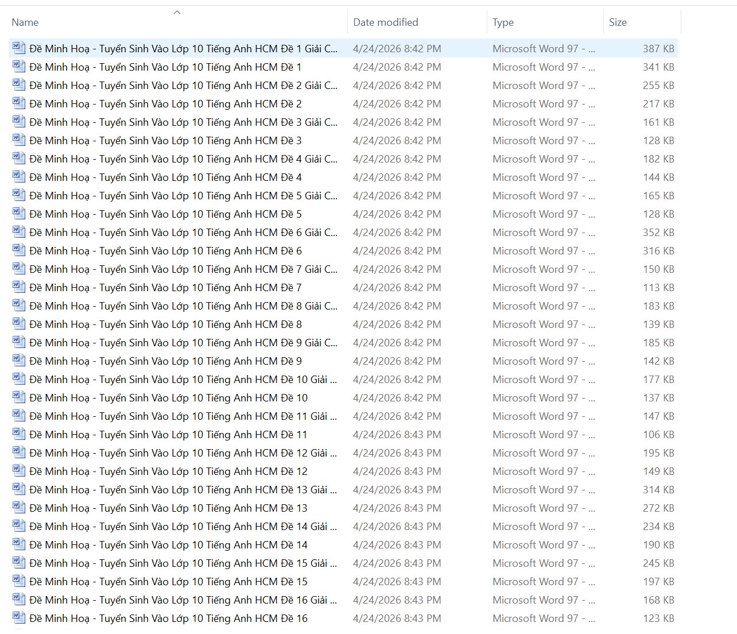Viewport: 737px width, 634px height.
Task: Click date cell of the 161 KB file
Action: [397, 122]
